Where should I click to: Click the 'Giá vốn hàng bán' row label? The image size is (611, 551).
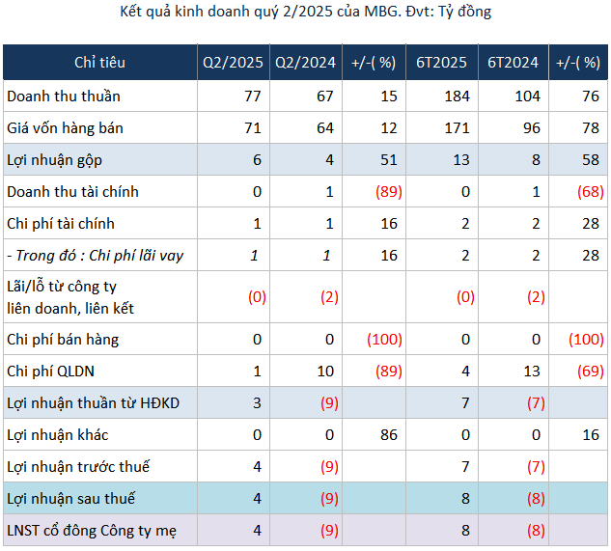pyautogui.click(x=65, y=128)
